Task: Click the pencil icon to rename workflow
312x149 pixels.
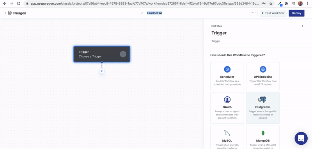Action: (142, 13)
